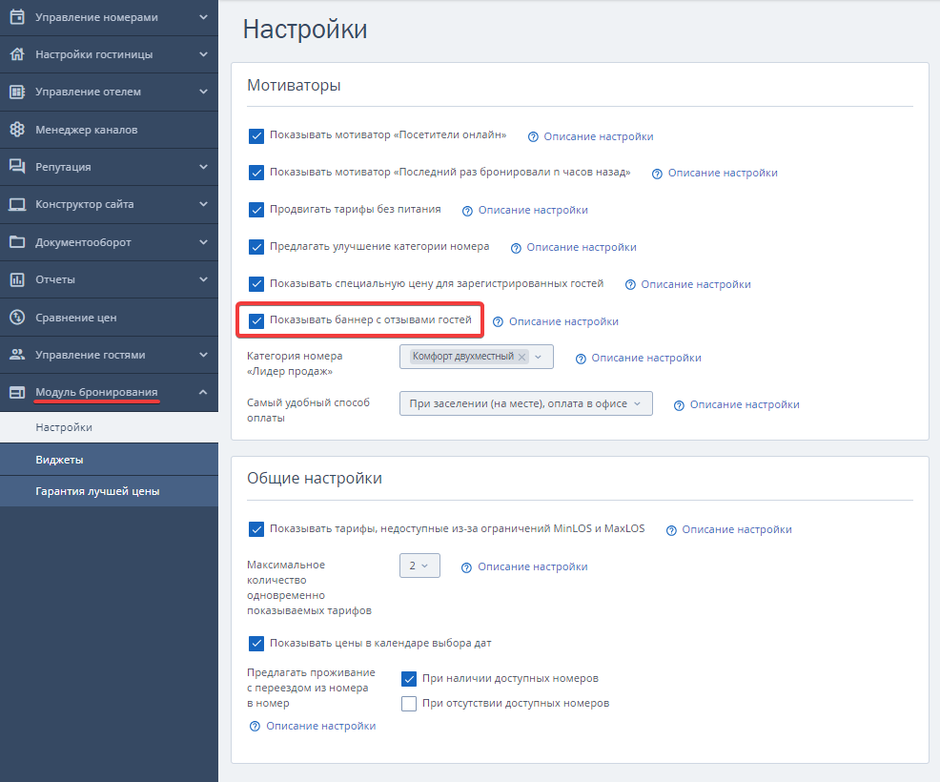Toggle Показывать тарифы, недоступные из-за MinLOS checkbox
Screen dimensions: 940x782
[256, 529]
